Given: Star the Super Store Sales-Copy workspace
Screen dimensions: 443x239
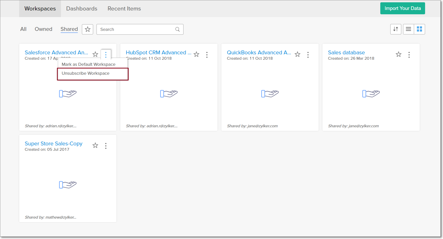Looking at the screenshot, I should coord(95,145).
